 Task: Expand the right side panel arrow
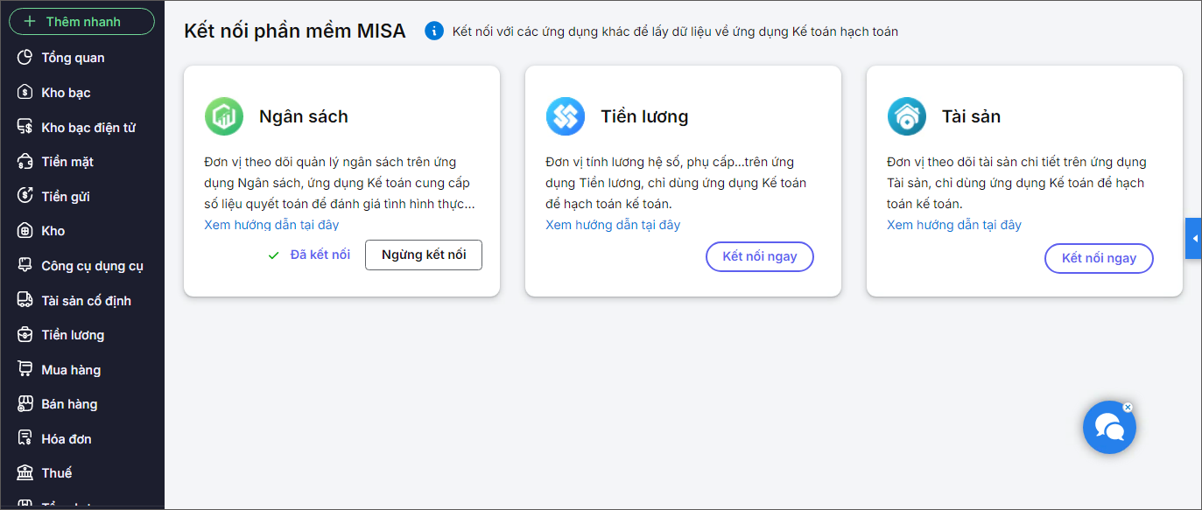point(1194,239)
